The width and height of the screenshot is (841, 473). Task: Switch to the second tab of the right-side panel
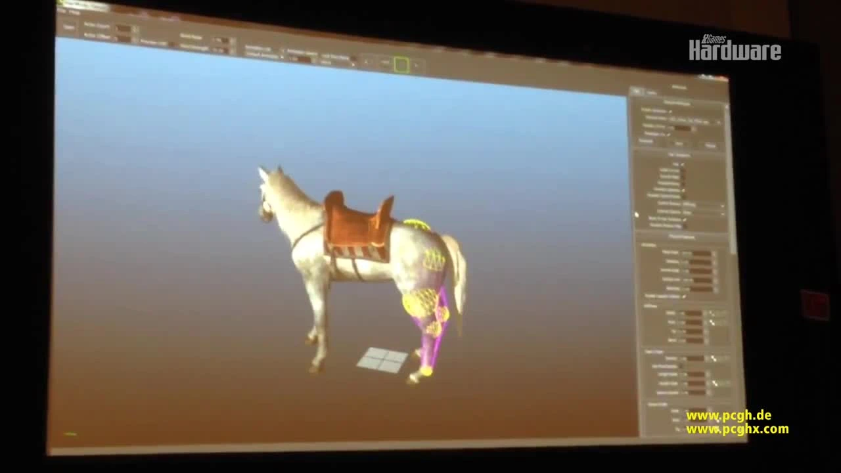(x=651, y=92)
